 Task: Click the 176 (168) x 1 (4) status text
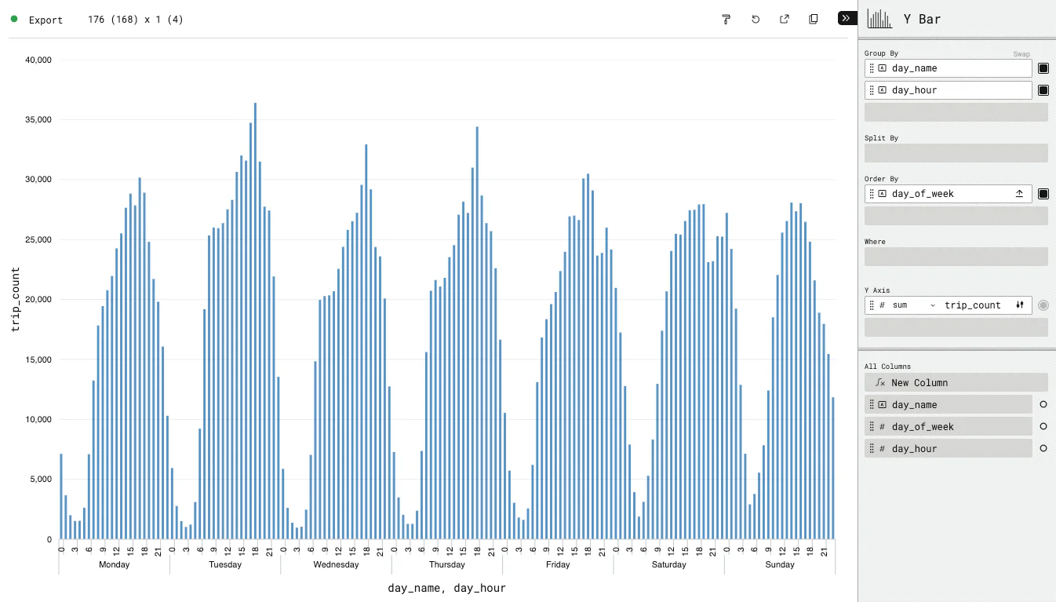coord(136,20)
